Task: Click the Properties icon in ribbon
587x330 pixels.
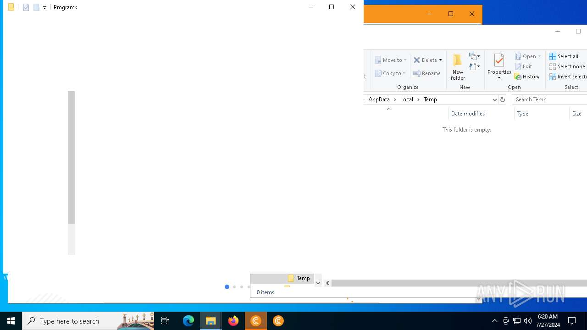Action: (x=499, y=61)
